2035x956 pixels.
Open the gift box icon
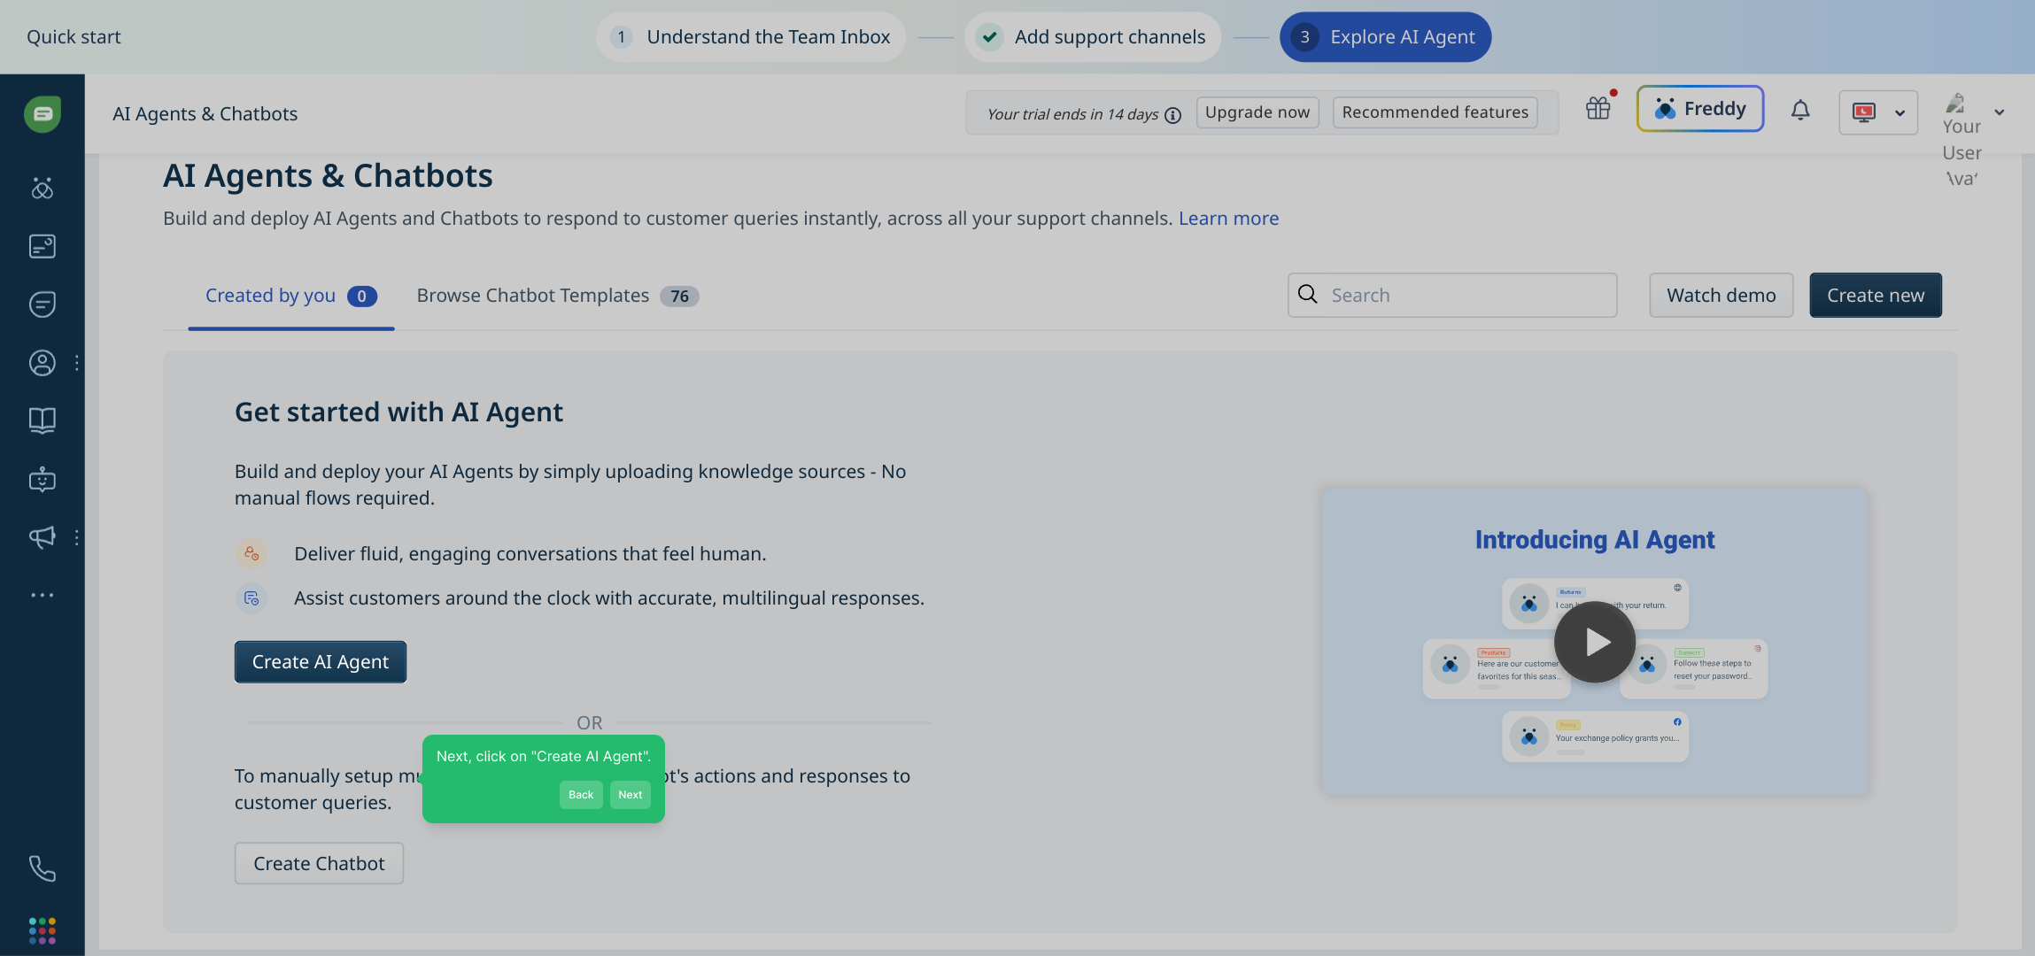click(x=1598, y=109)
